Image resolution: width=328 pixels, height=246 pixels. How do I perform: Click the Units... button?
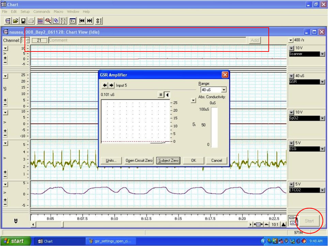click(111, 160)
